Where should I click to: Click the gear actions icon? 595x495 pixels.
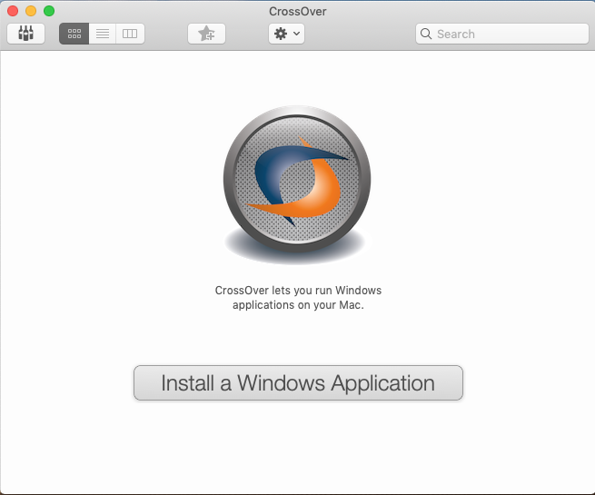point(280,34)
